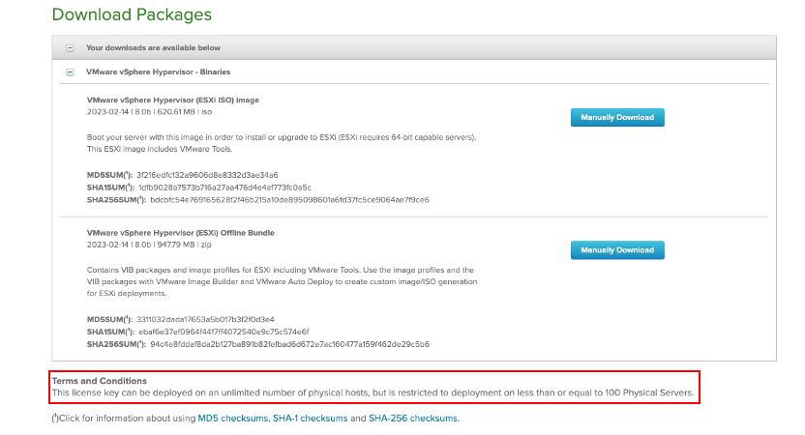Collapse the 'Your downloads are available below' section
This screenshot has width=805, height=435.
[x=70, y=47]
